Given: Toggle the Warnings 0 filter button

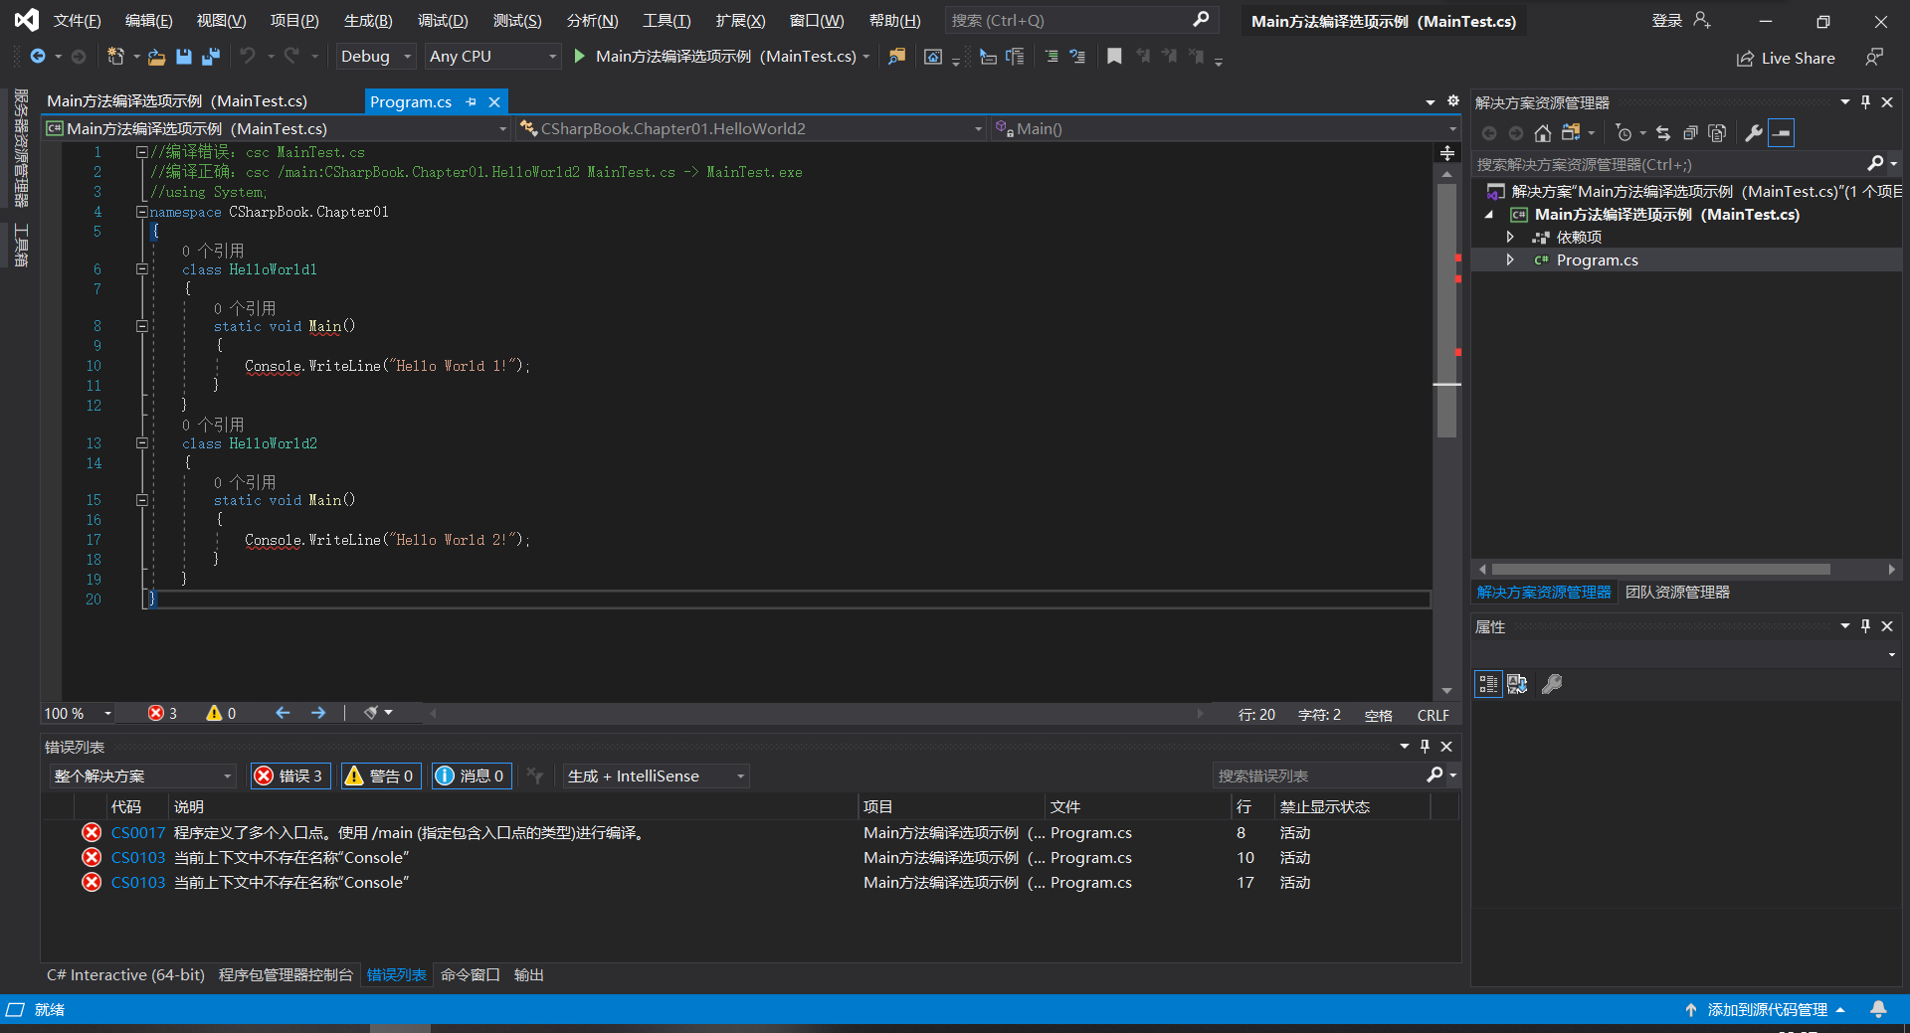Looking at the screenshot, I should point(381,775).
